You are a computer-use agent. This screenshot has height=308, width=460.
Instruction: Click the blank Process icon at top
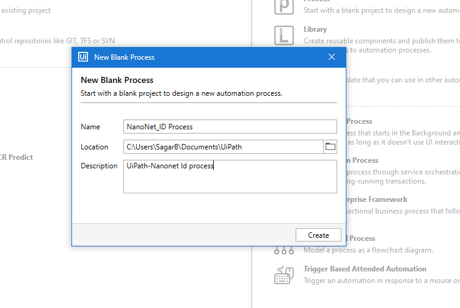pyautogui.click(x=284, y=7)
